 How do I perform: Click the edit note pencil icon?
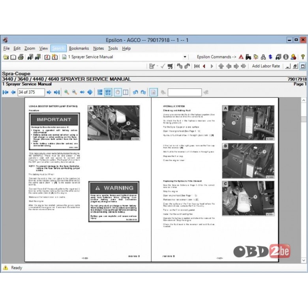tap(152, 66)
